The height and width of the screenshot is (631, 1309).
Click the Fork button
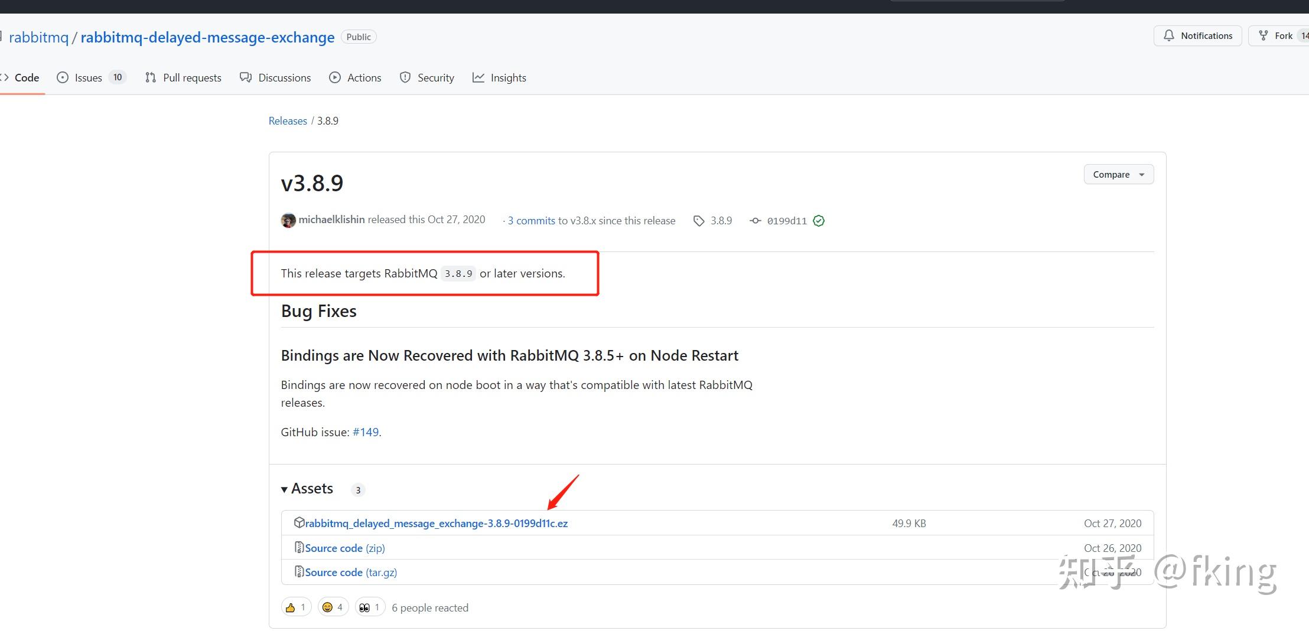1278,35
